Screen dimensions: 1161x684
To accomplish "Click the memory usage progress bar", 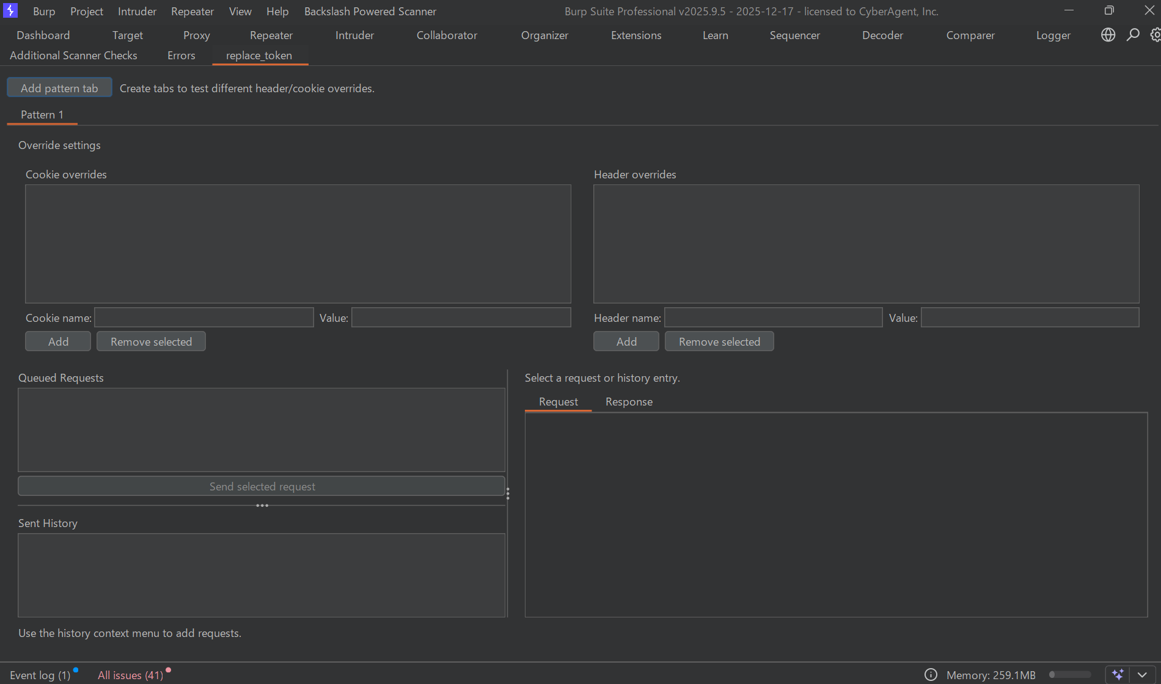I will click(1070, 674).
